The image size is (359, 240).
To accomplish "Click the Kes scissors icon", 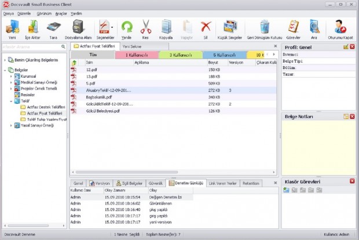I will click(145, 27).
